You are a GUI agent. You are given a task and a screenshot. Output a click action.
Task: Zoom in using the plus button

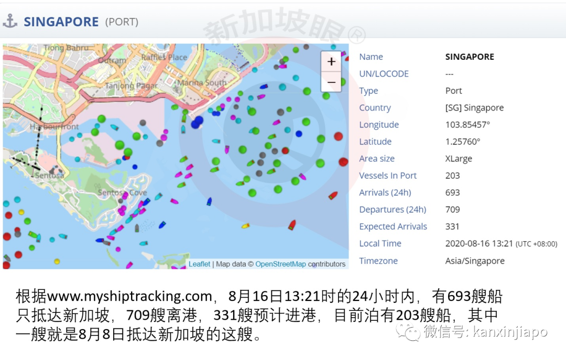(331, 61)
